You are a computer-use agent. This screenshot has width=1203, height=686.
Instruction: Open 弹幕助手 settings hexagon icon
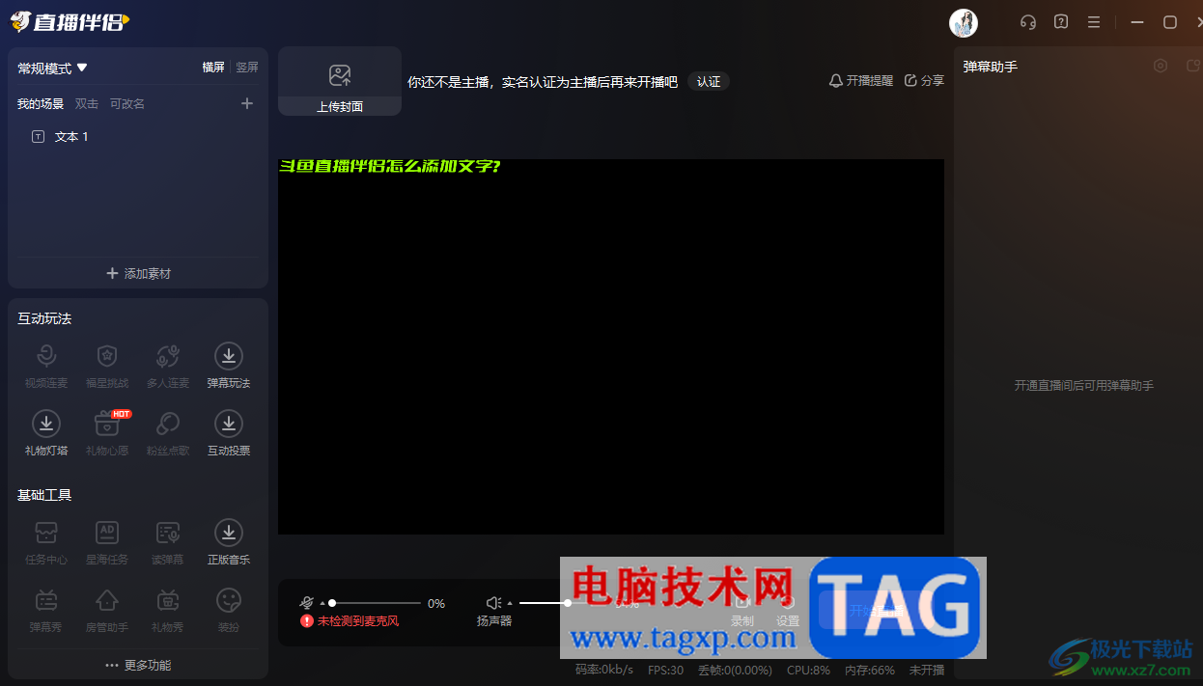[1161, 66]
